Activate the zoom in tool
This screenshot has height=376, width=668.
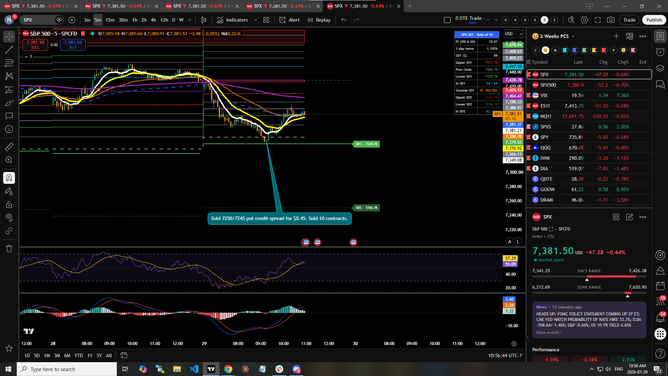(9, 160)
